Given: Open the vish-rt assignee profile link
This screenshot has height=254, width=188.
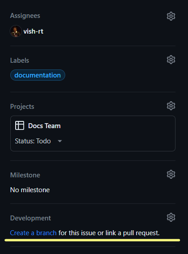Looking at the screenshot, I should pyautogui.click(x=33, y=31).
